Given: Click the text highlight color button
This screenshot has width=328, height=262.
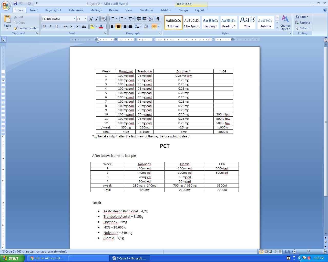Looking at the screenshot, I should click(93, 26).
